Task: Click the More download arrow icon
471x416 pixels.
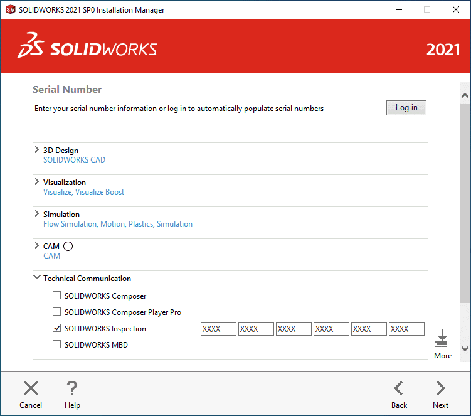Action: pyautogui.click(x=442, y=338)
